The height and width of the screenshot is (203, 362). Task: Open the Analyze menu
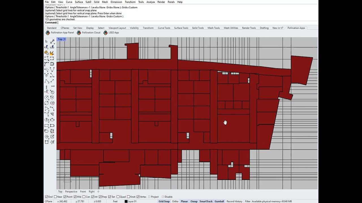click(150, 2)
